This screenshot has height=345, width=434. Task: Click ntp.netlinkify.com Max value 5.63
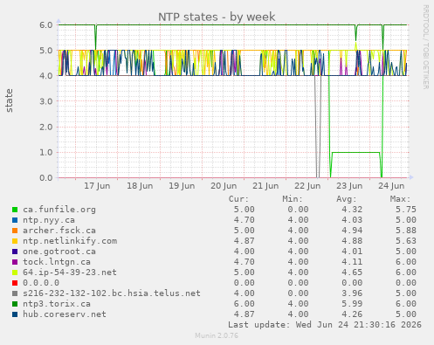point(406,241)
